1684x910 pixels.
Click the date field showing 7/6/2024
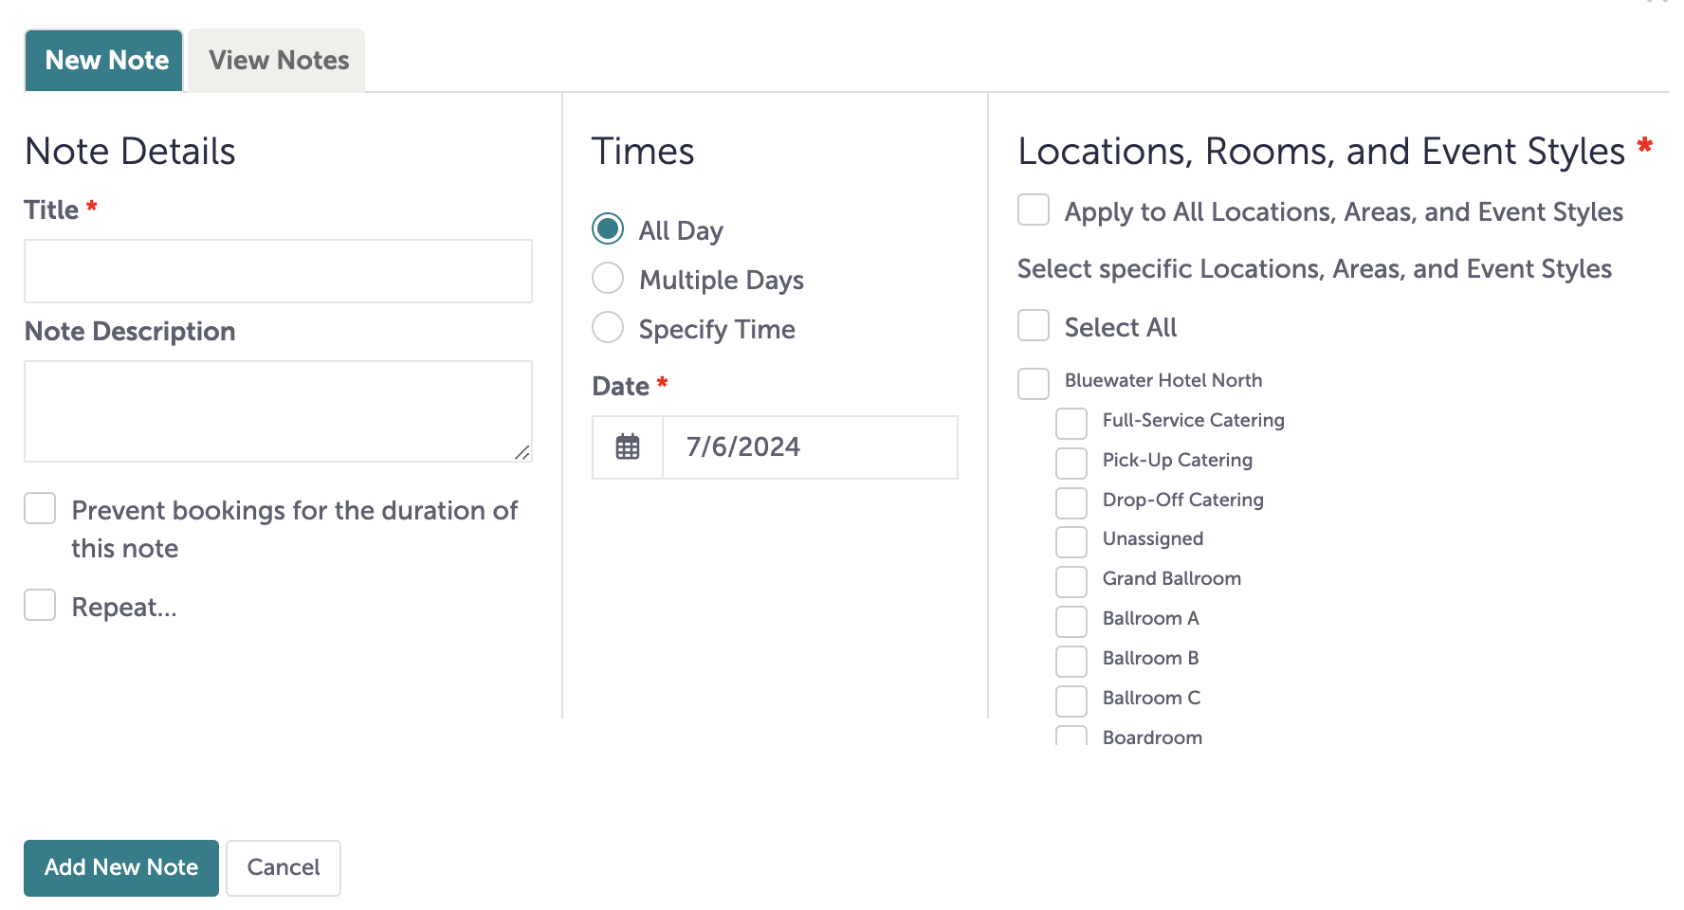point(809,446)
